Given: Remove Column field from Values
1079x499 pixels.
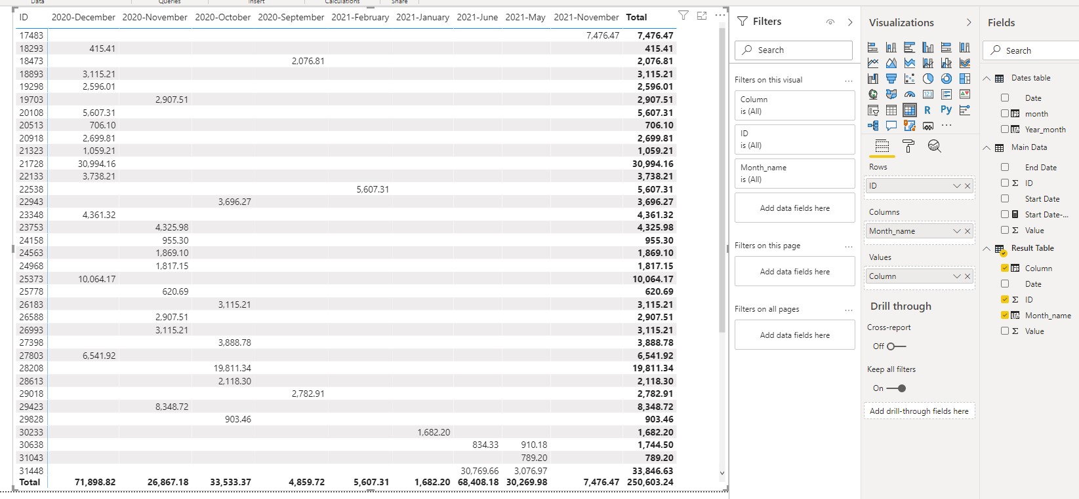Looking at the screenshot, I should (967, 276).
